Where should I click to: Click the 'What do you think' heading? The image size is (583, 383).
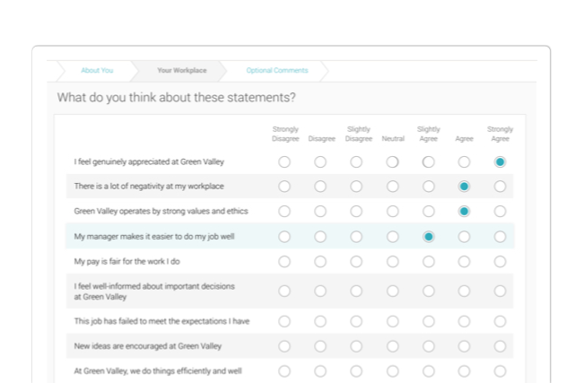tap(176, 98)
